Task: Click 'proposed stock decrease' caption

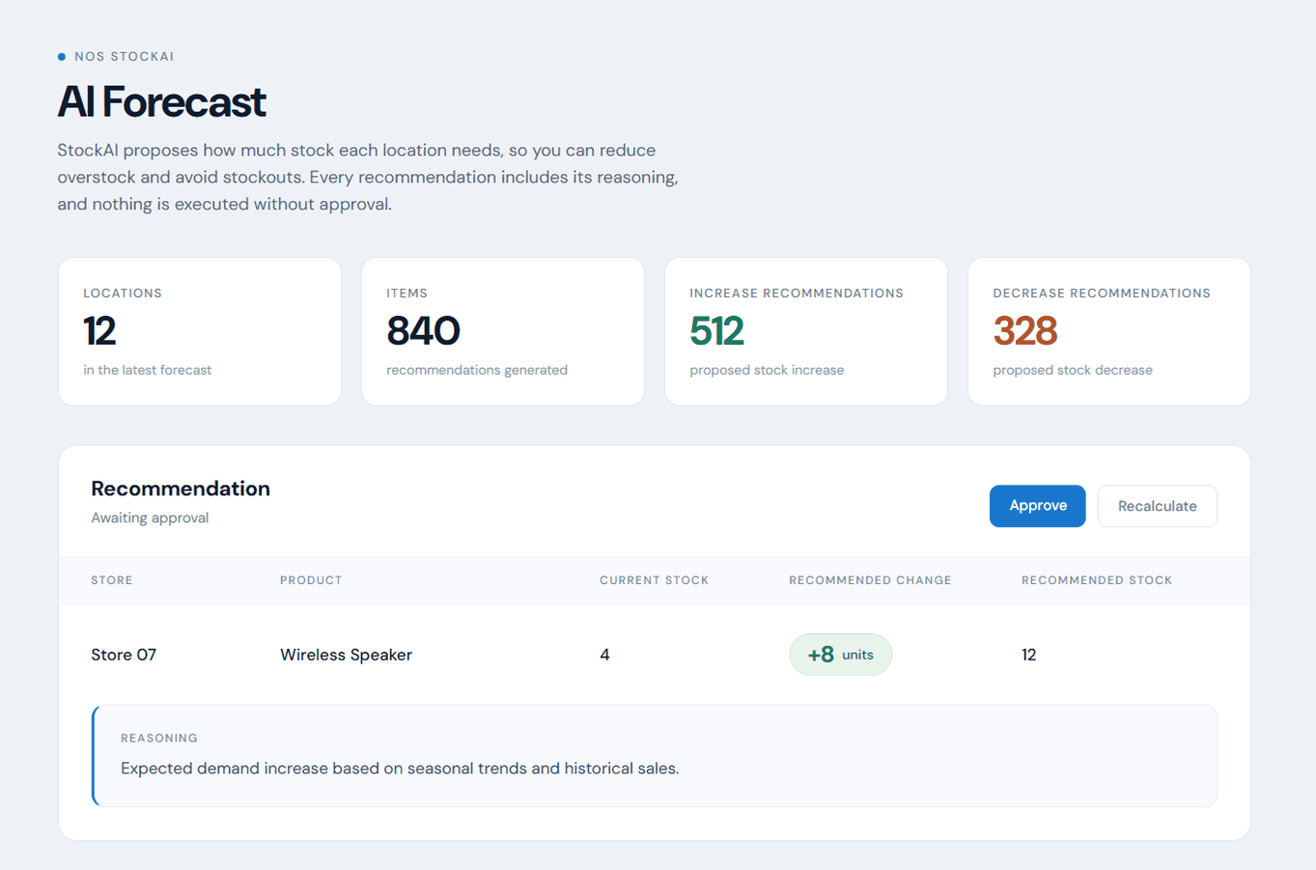Action: click(1073, 370)
